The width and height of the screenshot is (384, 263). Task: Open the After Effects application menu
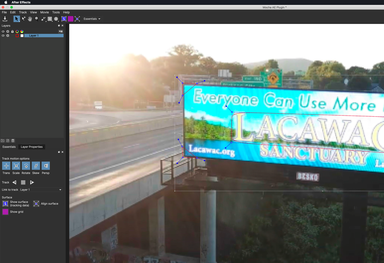[21, 2]
